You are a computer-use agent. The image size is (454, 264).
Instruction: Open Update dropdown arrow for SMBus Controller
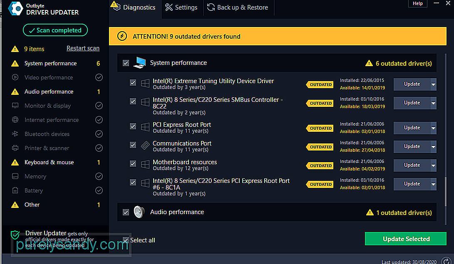[x=434, y=103]
